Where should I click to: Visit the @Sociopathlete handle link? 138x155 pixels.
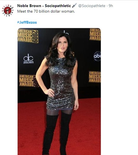(92, 6)
